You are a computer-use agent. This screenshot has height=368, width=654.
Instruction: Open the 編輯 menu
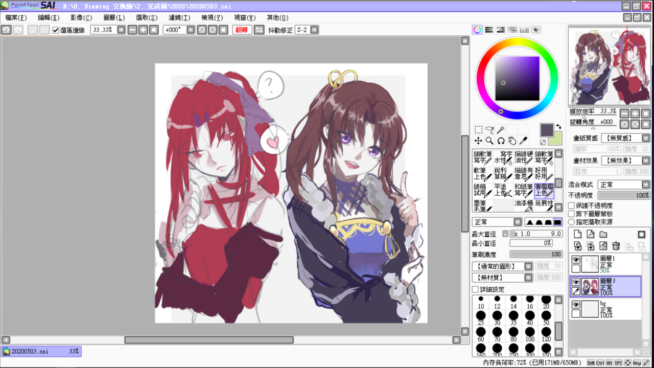point(49,17)
